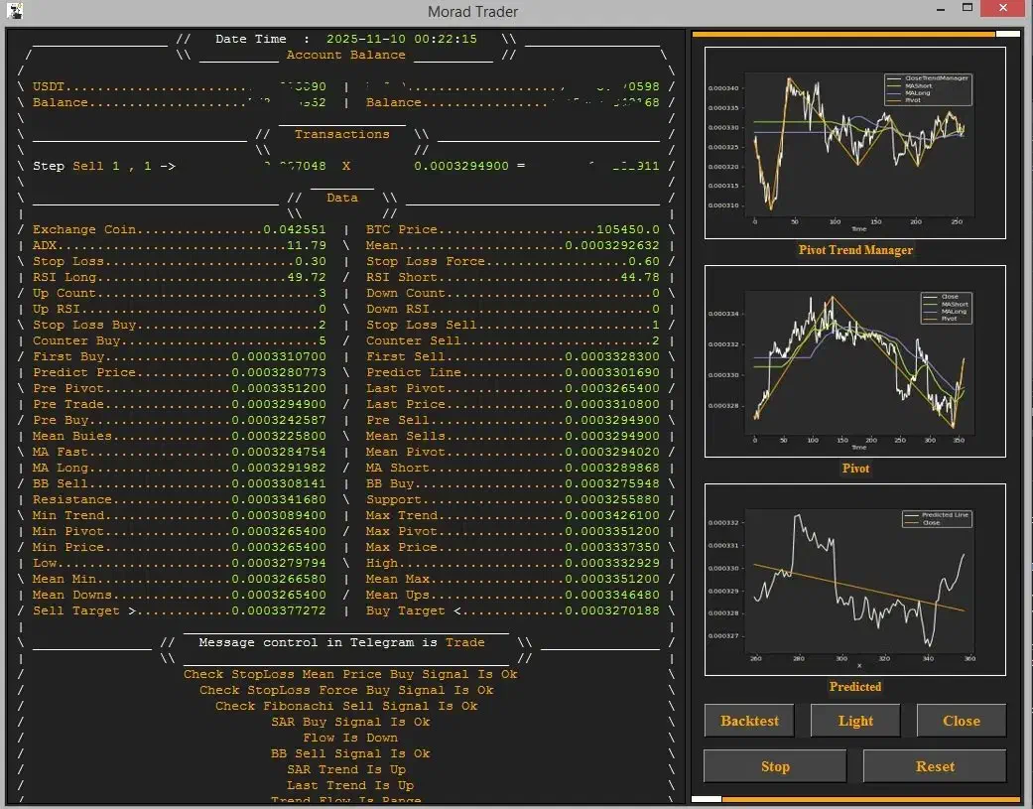The height and width of the screenshot is (809, 1033).
Task: Select the middle Pivot chart
Action: (855, 361)
